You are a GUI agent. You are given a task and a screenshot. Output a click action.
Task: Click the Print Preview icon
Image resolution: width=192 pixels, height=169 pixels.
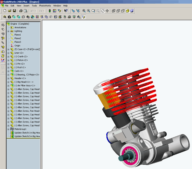click(26, 11)
